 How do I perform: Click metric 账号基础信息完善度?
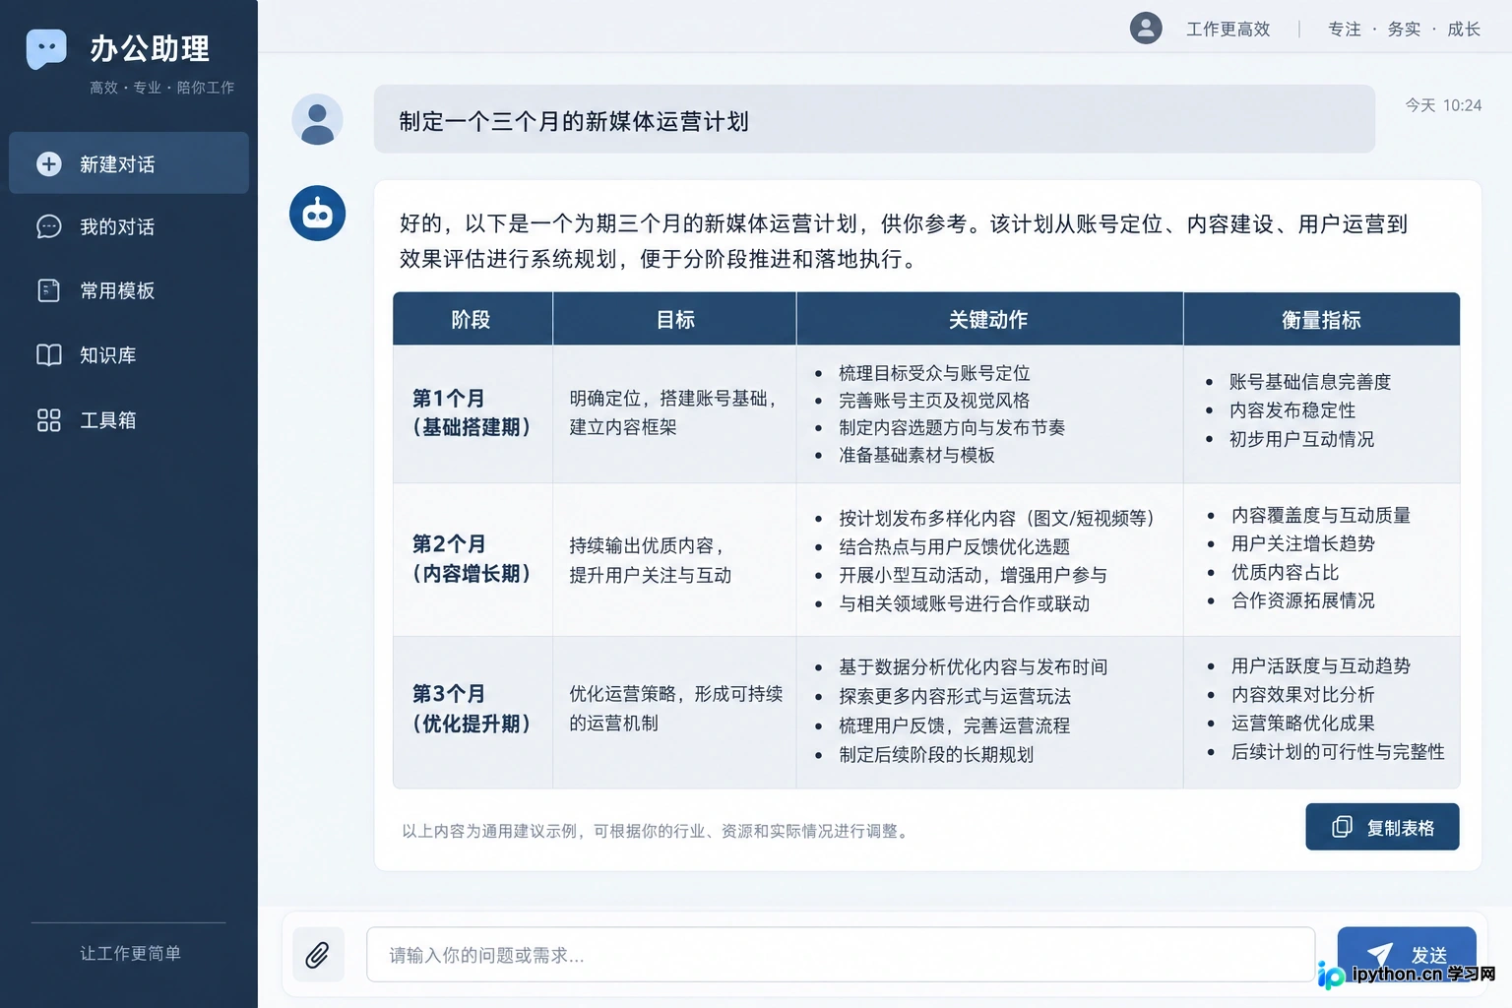point(1310,382)
